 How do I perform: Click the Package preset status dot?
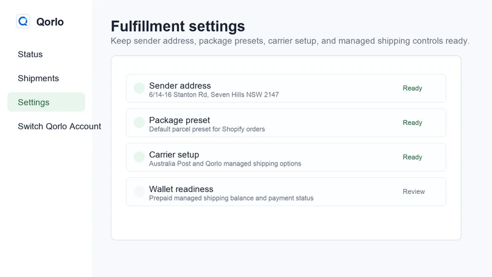140,122
